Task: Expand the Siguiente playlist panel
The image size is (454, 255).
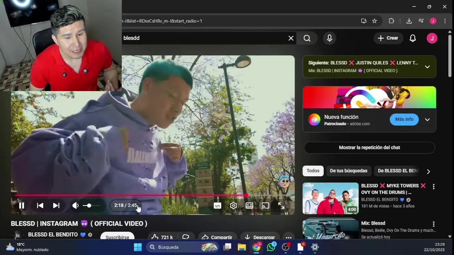Action: pos(427,67)
